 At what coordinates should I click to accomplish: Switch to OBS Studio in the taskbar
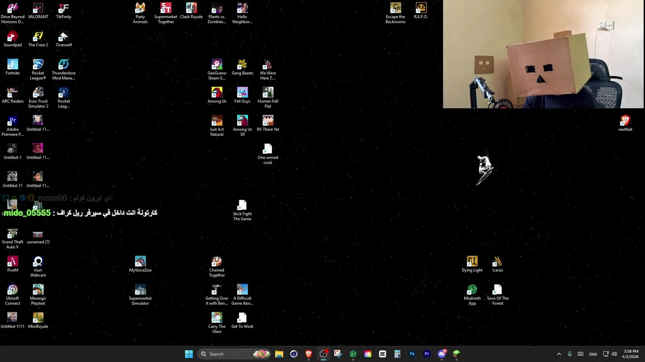pyautogui.click(x=324, y=354)
